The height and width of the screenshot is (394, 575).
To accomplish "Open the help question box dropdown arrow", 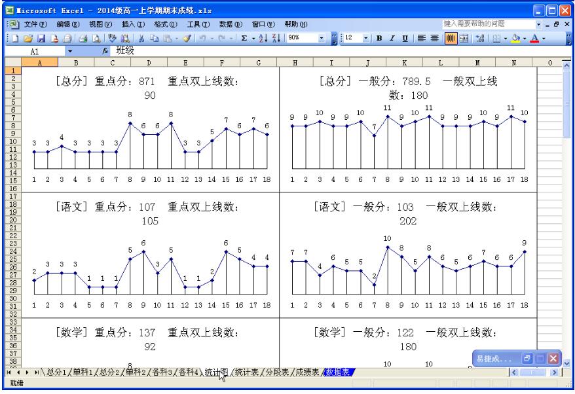I will 538,24.
